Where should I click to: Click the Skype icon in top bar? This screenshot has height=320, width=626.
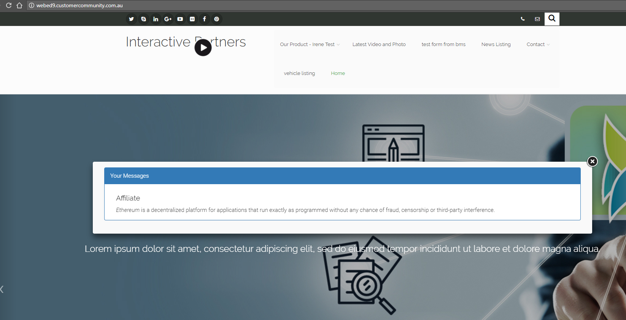coord(143,19)
